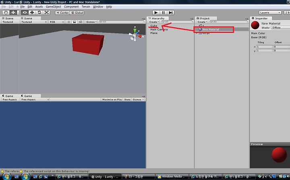Click the Scene view search field
This screenshot has width=290, height=180.
click(121, 22)
